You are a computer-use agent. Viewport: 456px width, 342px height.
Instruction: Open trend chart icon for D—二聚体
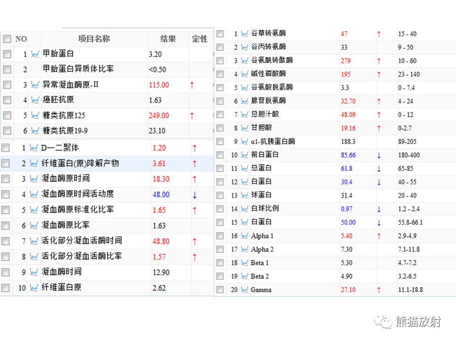34,148
